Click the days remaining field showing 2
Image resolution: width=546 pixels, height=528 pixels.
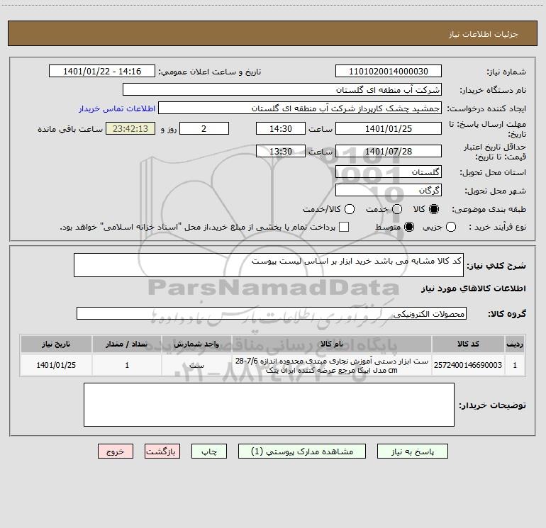coord(204,128)
